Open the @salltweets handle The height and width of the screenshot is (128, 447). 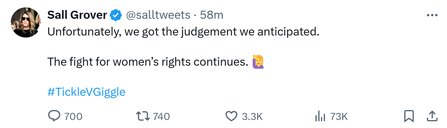pos(158,15)
